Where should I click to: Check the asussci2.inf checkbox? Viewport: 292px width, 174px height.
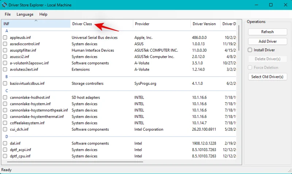5,57
